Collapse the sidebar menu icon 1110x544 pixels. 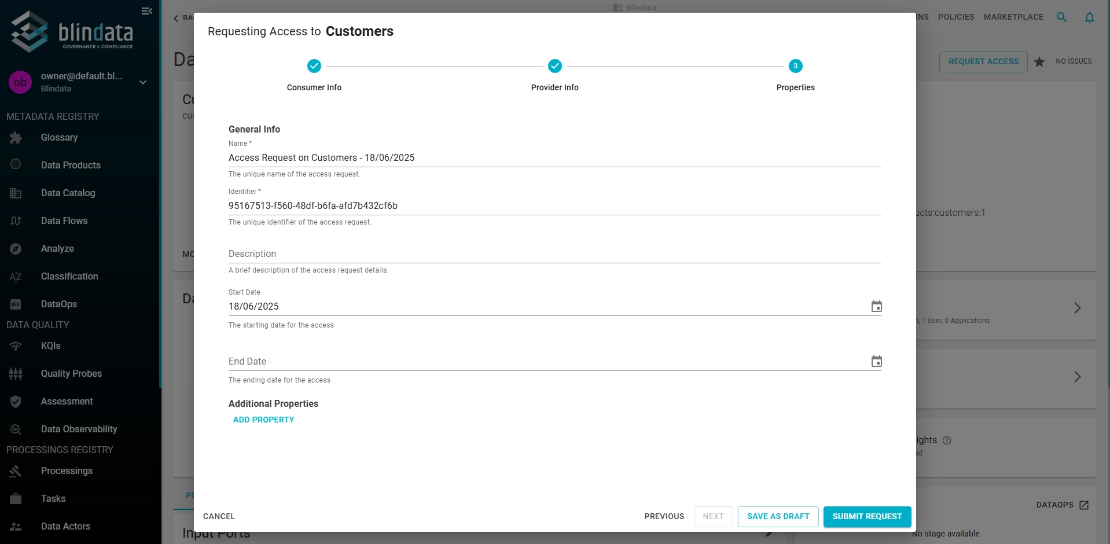(146, 11)
